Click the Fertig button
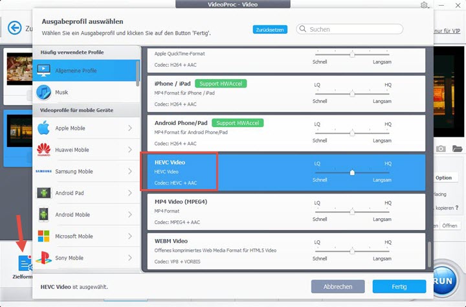 tap(399, 286)
